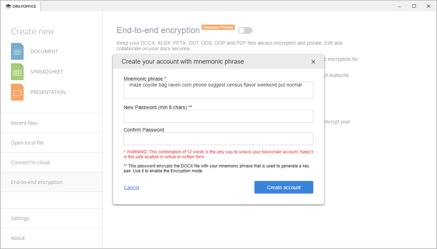The width and height of the screenshot is (437, 249).
Task: Maximize the ONLYOFFICE window
Action: 414,6
